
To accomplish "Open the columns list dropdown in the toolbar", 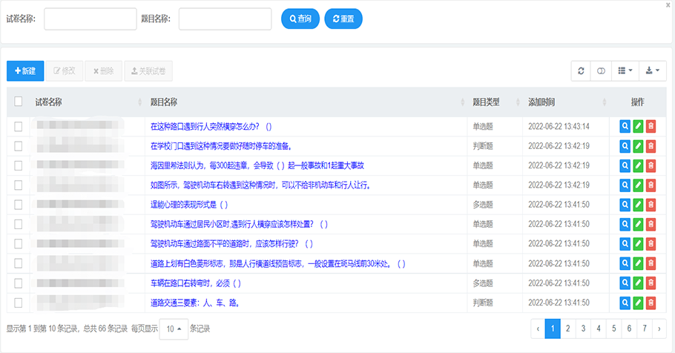I will (625, 70).
